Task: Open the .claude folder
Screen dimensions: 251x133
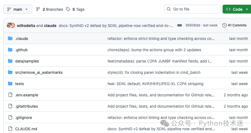Action: pyautogui.click(x=22, y=39)
